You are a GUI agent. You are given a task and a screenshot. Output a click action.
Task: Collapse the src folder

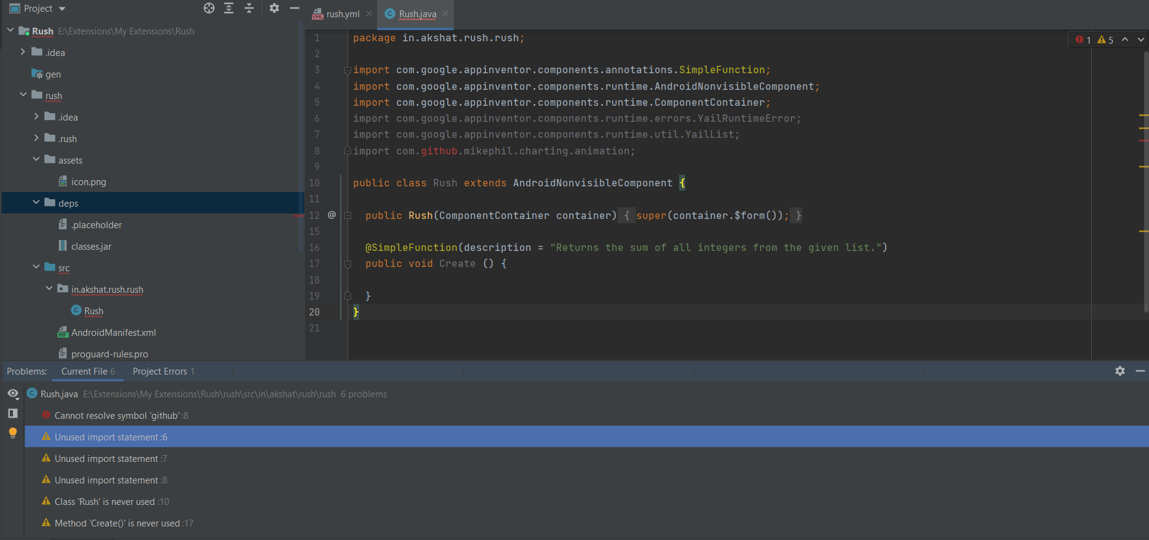point(36,267)
